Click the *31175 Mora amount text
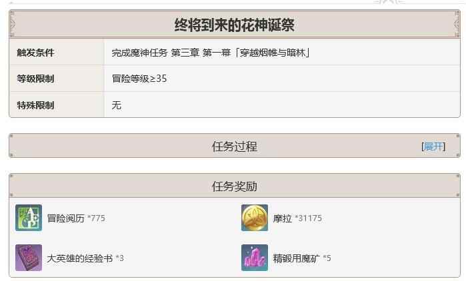Image resolution: width=466 pixels, height=281 pixels. 308,218
